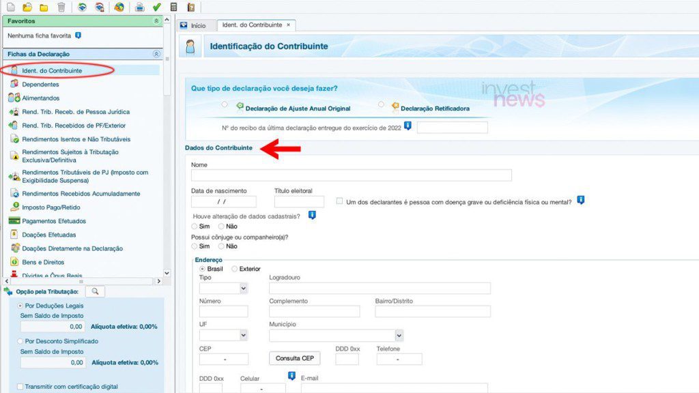The image size is (699, 393).
Task: Click sidebar horizontal scroll left arrow
Action: point(7,281)
